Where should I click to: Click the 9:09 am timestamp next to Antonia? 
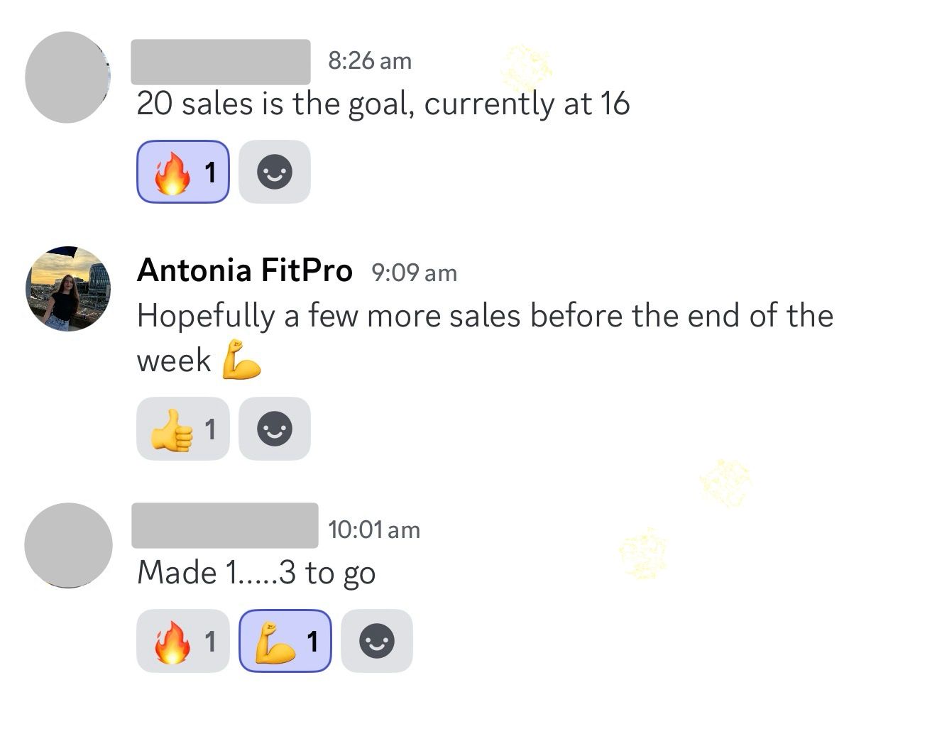point(414,273)
